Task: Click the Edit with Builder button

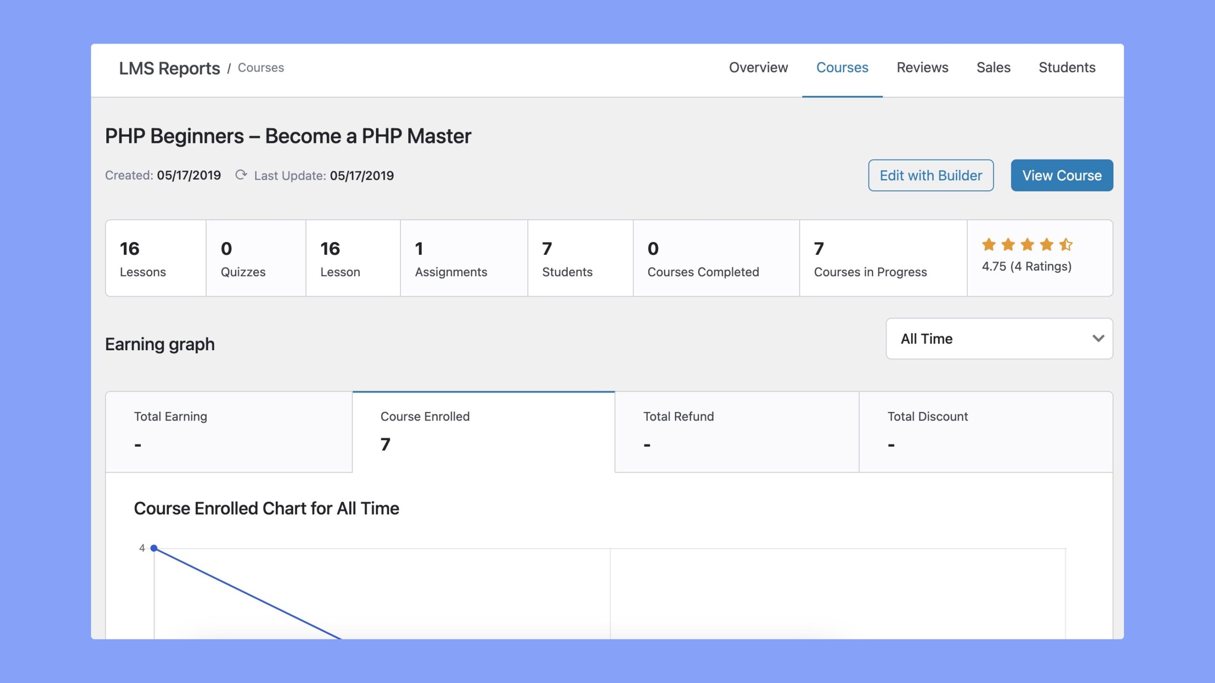Action: click(930, 175)
